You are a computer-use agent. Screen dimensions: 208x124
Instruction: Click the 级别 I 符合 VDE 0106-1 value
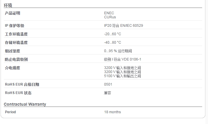(x=123, y=59)
